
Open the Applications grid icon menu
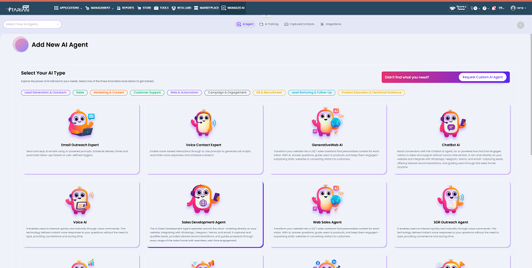point(56,8)
